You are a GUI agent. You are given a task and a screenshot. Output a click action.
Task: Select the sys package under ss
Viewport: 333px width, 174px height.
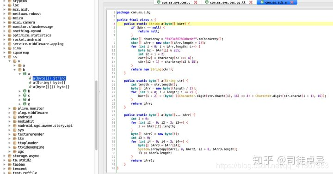21,130
